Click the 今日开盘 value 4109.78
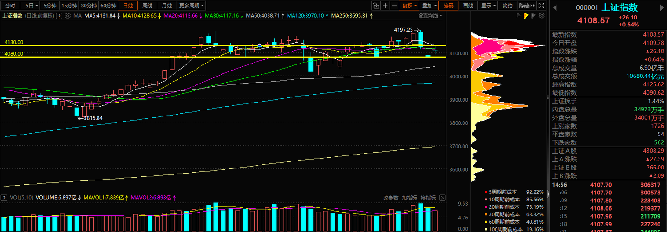The width and height of the screenshot is (667, 232). (653, 43)
